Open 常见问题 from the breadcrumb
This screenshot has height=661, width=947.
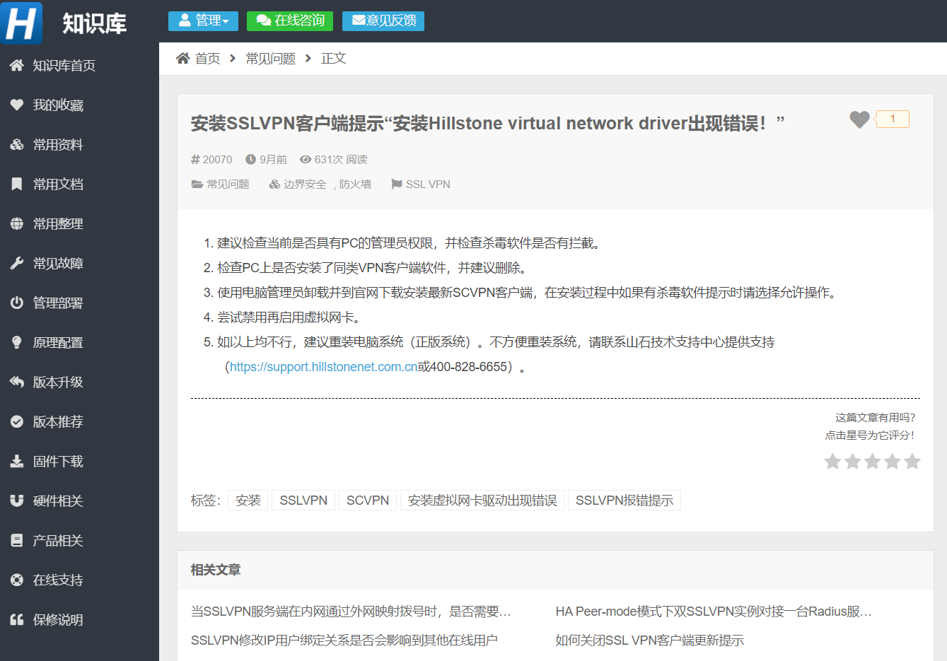coord(269,58)
